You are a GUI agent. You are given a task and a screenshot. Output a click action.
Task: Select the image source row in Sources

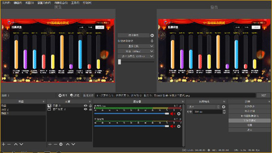click(69, 106)
